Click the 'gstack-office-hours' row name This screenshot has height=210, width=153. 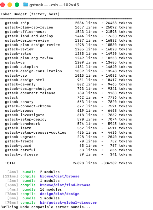[x=26, y=32]
